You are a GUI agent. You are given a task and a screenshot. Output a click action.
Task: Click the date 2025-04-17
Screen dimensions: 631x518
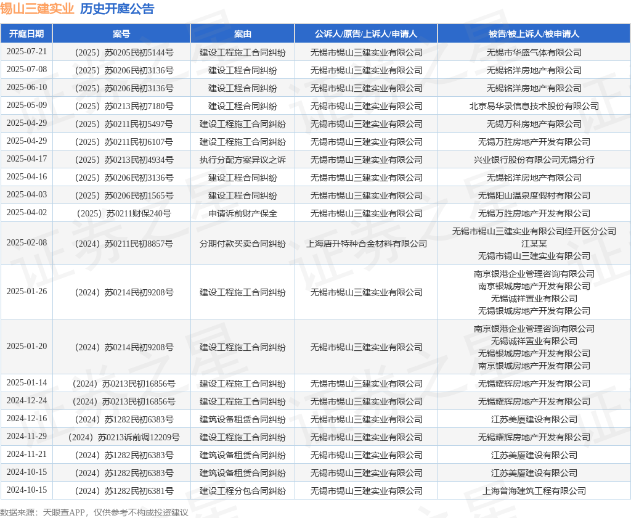(x=26, y=158)
